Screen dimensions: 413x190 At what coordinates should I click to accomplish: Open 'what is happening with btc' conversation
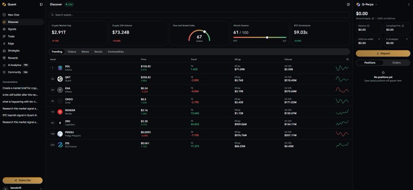click(x=20, y=102)
